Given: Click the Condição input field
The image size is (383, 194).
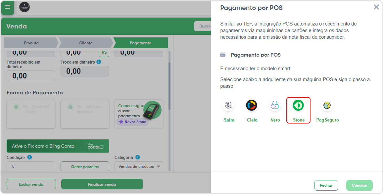Looking at the screenshot, I should point(31,167).
